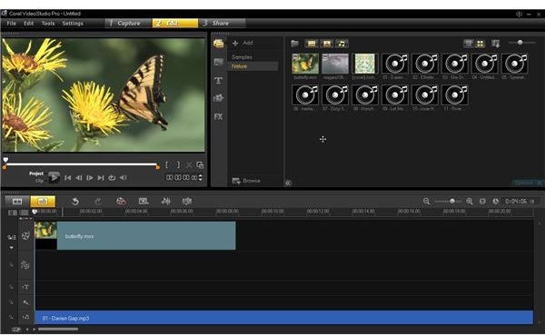Step to the previous frame
Image resolution: width=545 pixels, height=336 pixels.
point(79,178)
